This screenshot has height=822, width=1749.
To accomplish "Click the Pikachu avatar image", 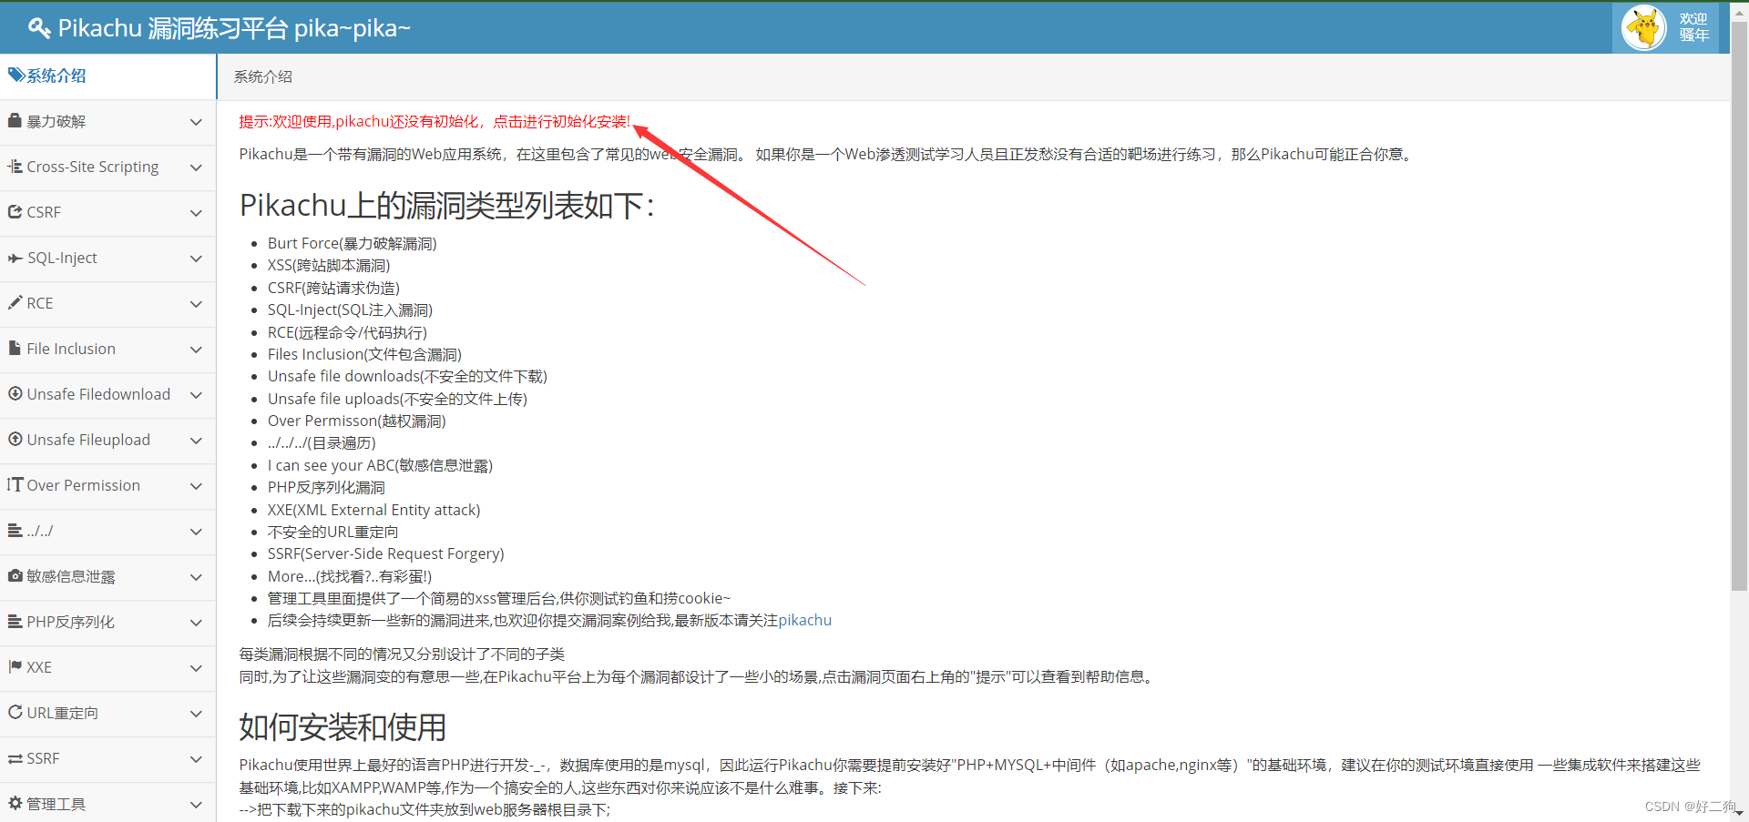I will (x=1644, y=28).
